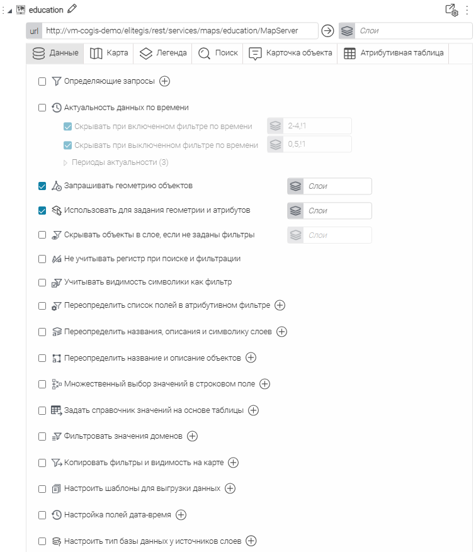Open the export settings icon at top right
This screenshot has width=476, height=552.
451,9
